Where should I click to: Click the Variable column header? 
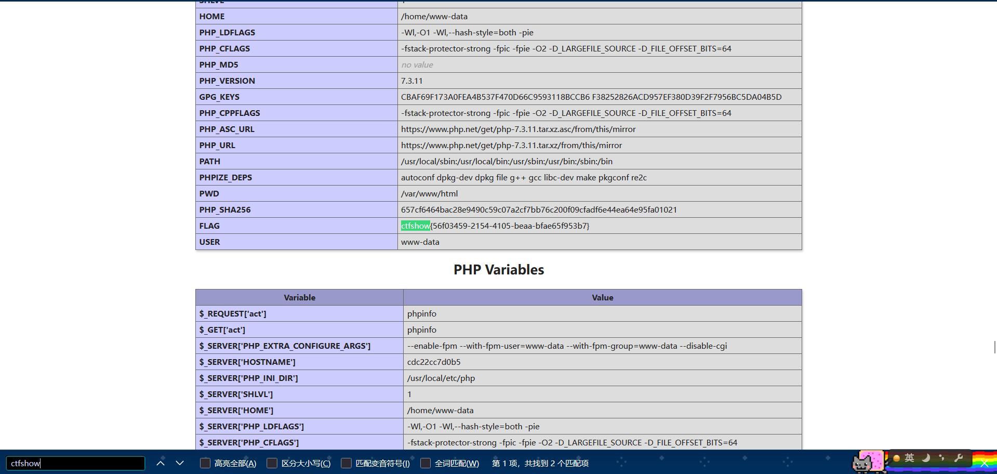tap(299, 297)
